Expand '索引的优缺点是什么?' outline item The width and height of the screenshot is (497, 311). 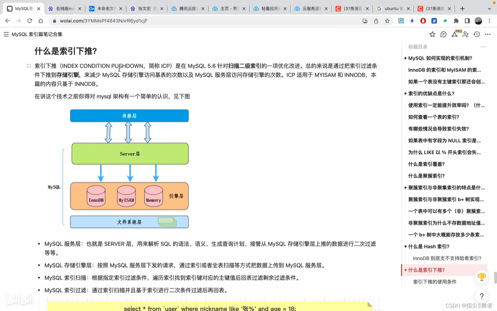[x=406, y=94]
